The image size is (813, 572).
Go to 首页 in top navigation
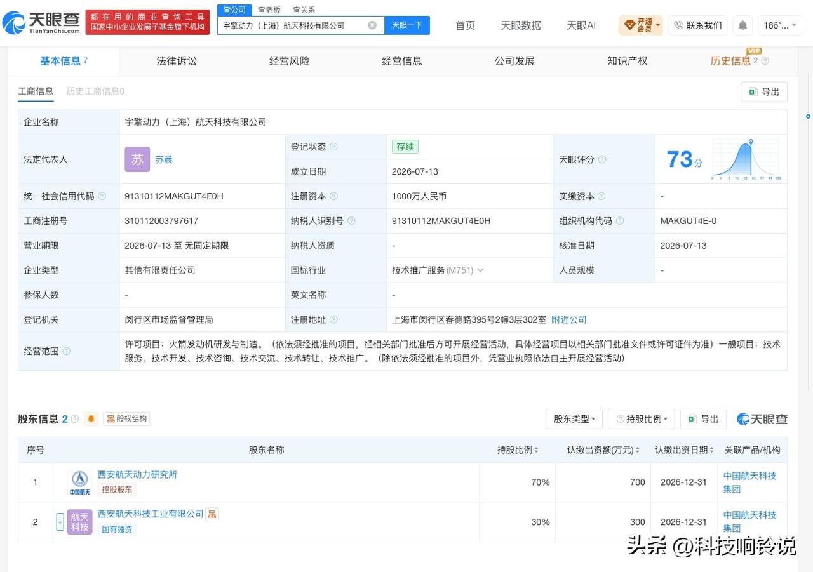(466, 25)
